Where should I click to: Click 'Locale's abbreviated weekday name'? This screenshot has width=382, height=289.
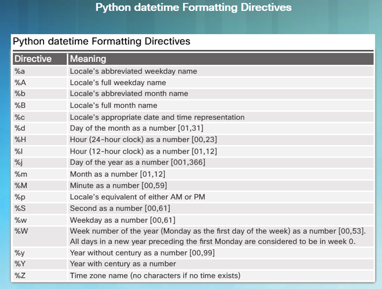click(x=133, y=71)
